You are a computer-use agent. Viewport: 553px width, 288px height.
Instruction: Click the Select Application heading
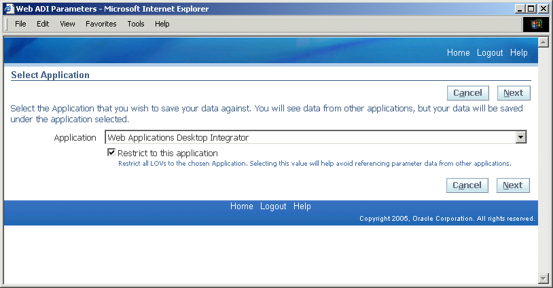coord(50,75)
